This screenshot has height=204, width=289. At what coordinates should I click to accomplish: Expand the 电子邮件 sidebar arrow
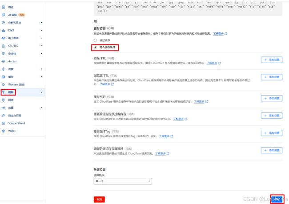(x=42, y=38)
